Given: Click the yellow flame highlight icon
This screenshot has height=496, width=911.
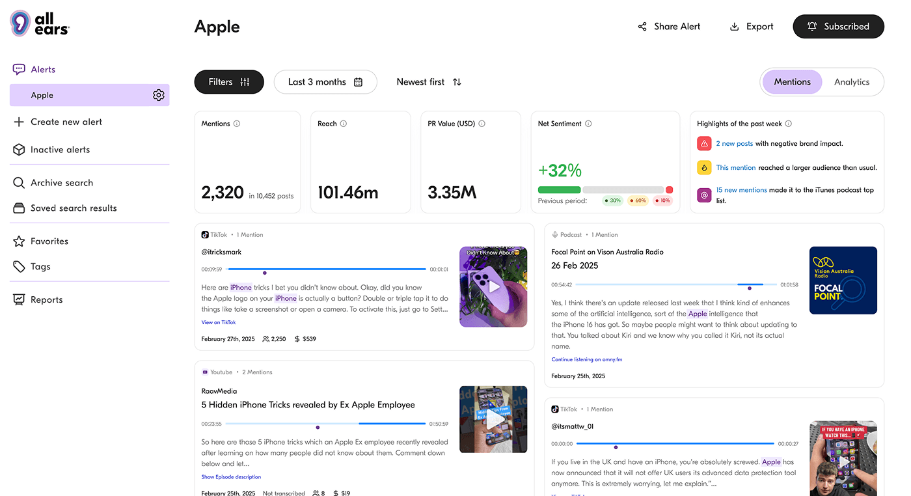Looking at the screenshot, I should [x=704, y=167].
